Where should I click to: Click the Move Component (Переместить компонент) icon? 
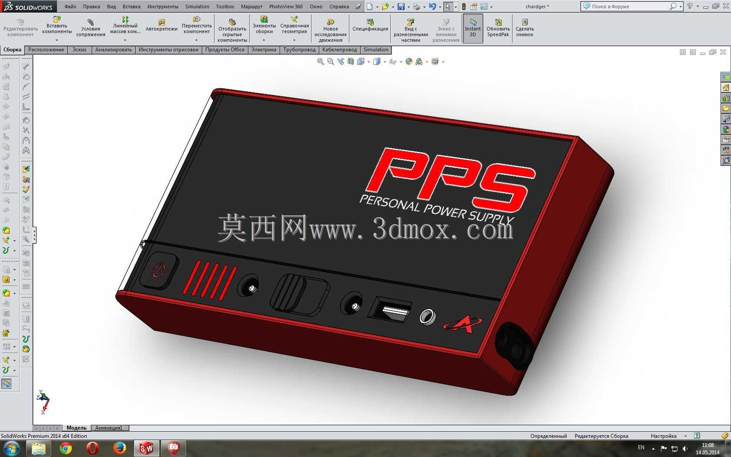(x=197, y=20)
